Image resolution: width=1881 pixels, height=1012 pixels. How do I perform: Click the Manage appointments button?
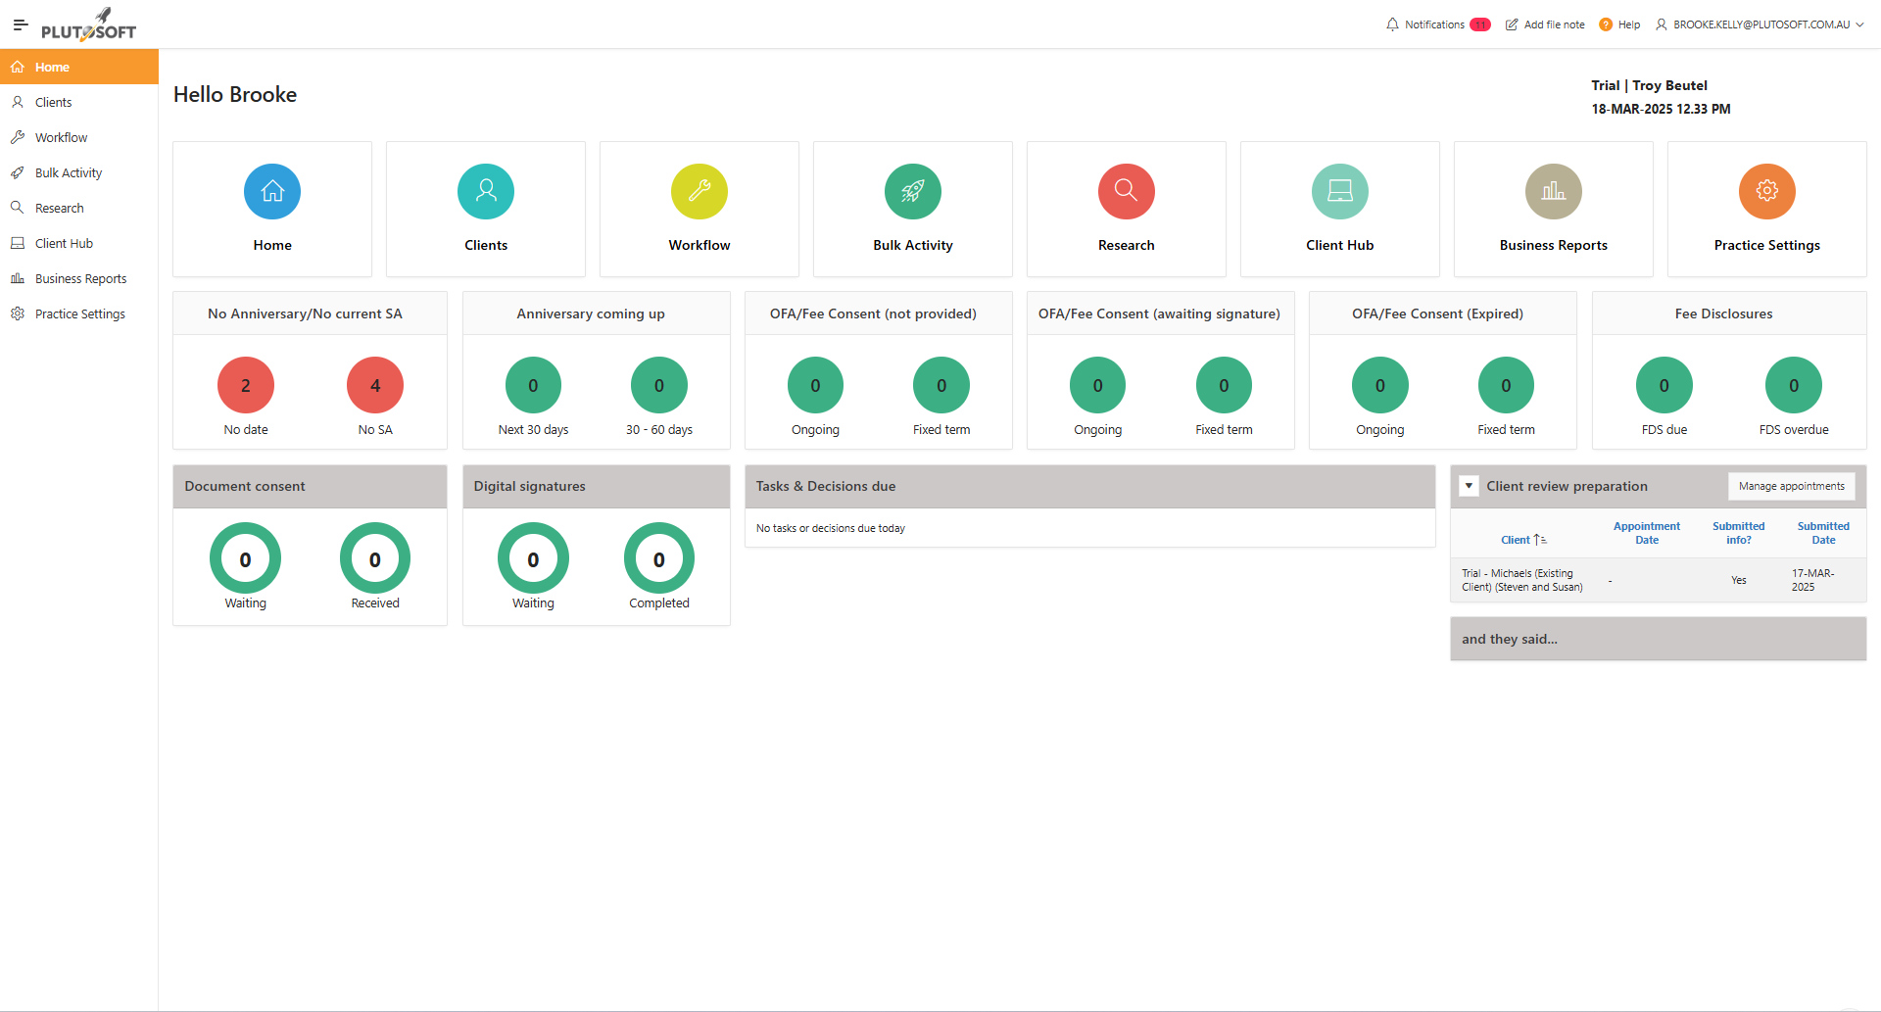[x=1791, y=486]
